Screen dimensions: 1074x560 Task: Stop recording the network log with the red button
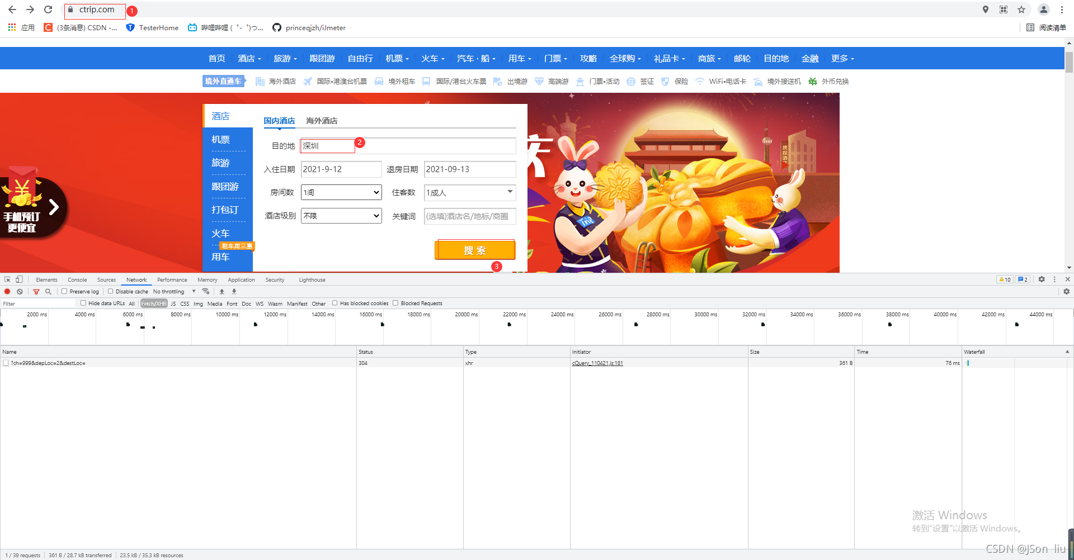pos(7,291)
